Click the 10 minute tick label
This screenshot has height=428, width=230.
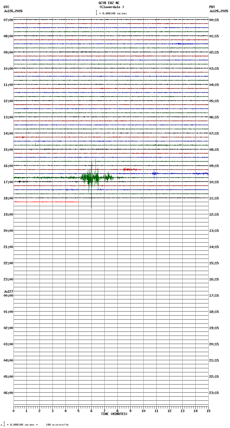click(143, 411)
